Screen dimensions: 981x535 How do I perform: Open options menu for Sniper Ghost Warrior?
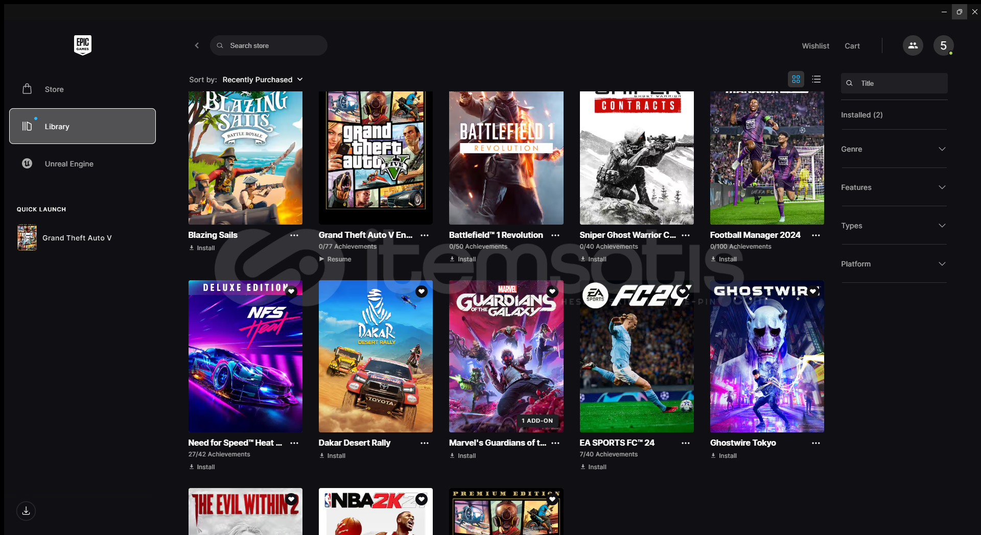tap(686, 235)
